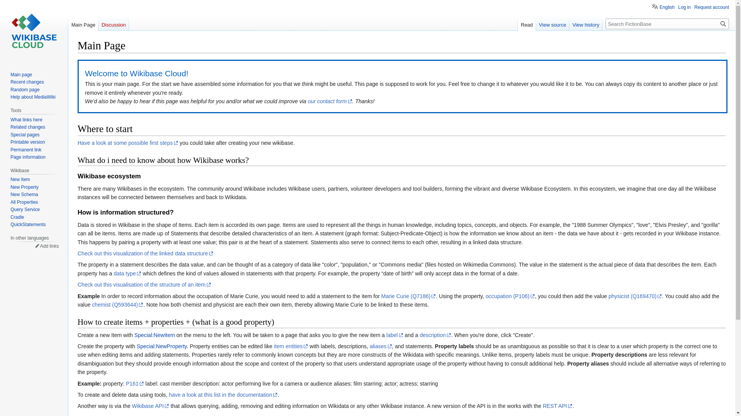Viewport: 741px width, 416px height.
Task: Click the our contact form link
Action: pyautogui.click(x=330, y=101)
